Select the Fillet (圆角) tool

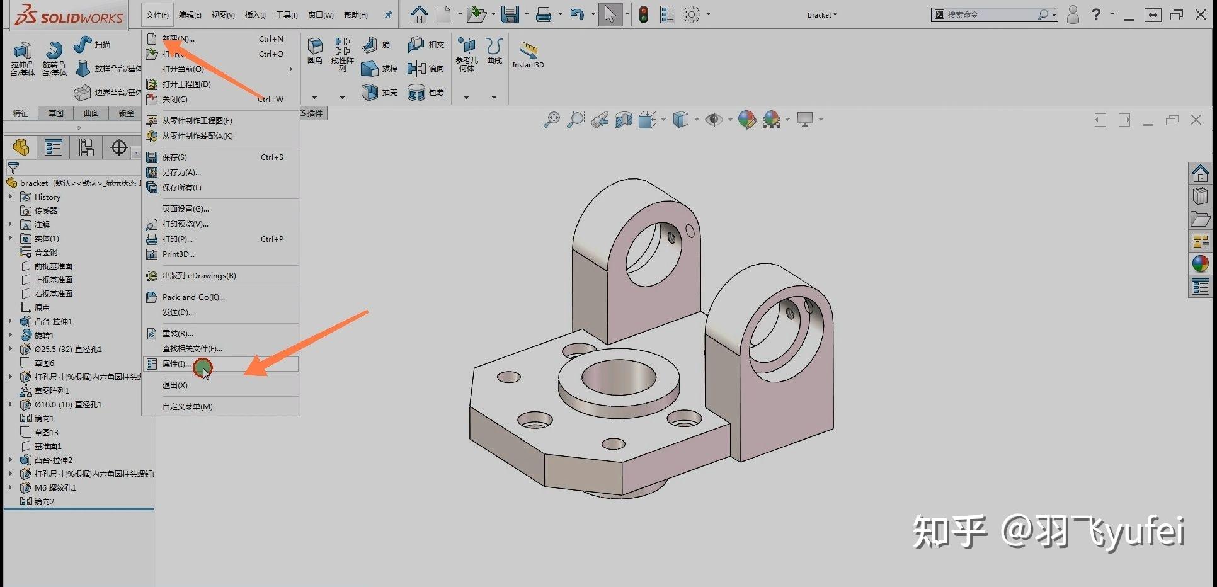click(315, 45)
